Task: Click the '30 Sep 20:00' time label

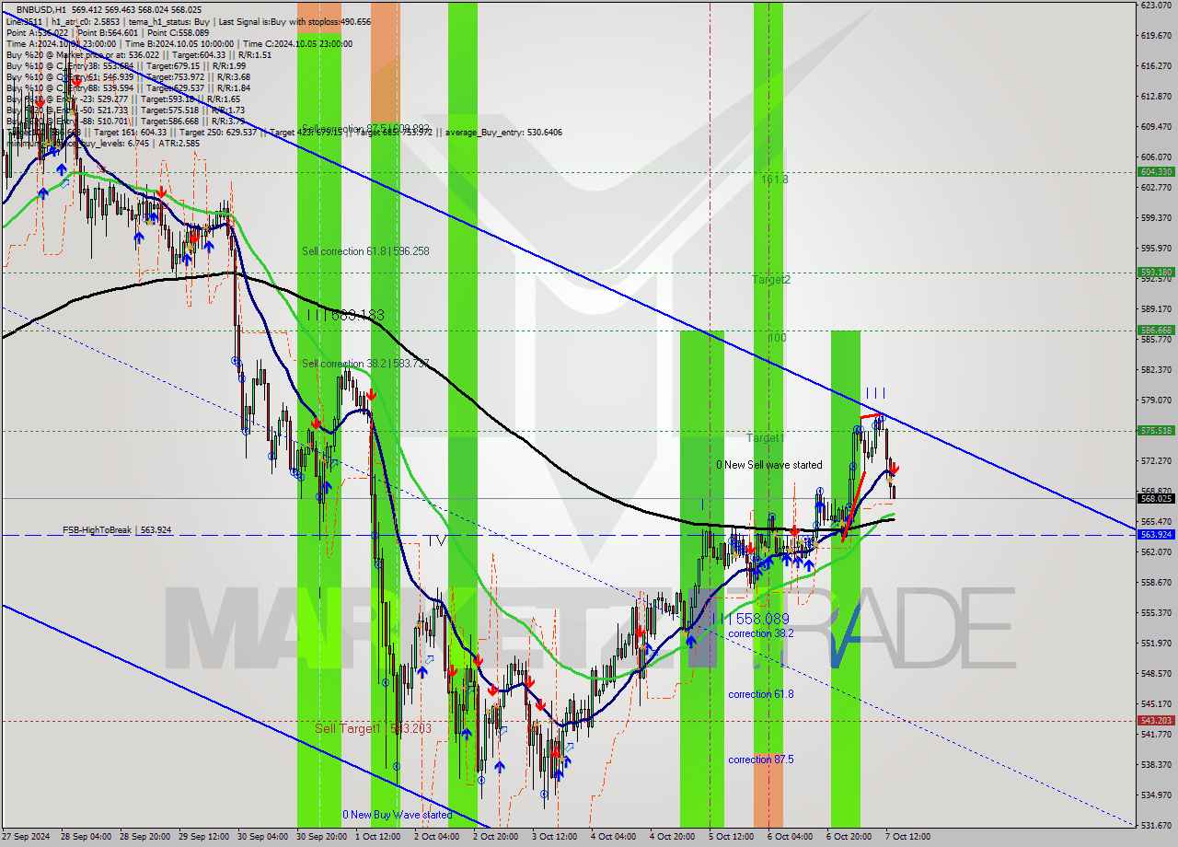Action: [321, 837]
